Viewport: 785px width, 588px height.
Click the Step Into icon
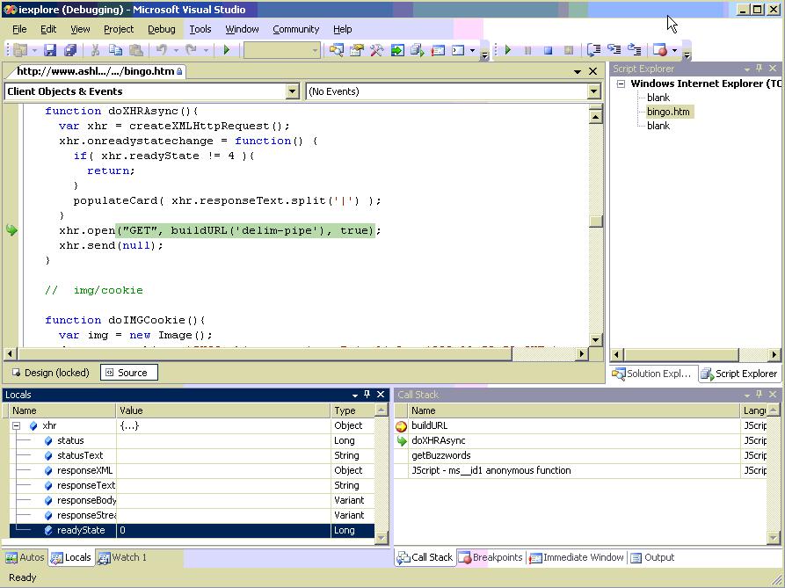(593, 50)
